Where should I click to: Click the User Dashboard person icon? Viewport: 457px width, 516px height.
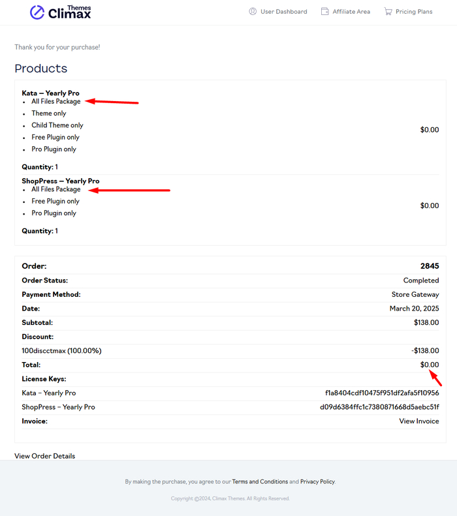[x=253, y=12]
